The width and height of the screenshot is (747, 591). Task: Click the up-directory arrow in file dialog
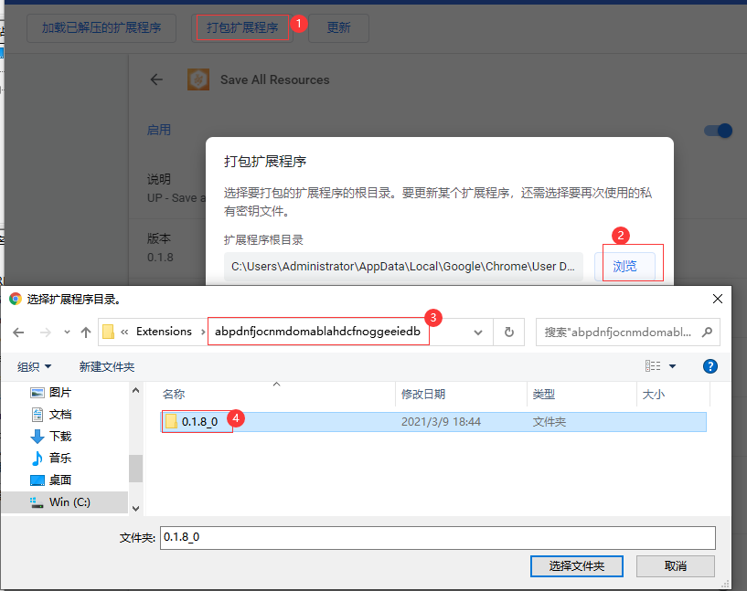click(x=84, y=332)
